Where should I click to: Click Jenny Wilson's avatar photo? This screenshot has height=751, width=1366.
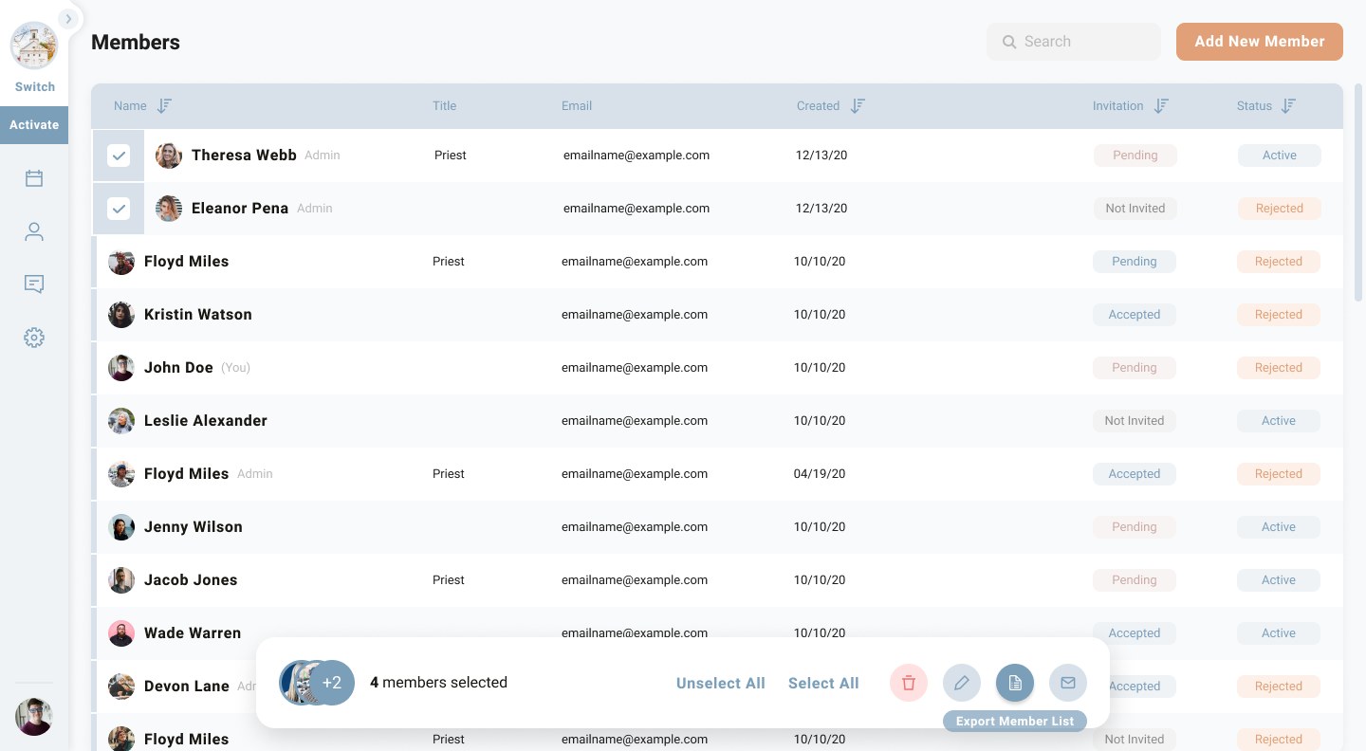click(x=121, y=527)
